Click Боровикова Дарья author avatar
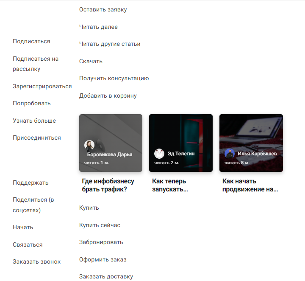Image resolution: width=305 pixels, height=281 pixels. click(89, 145)
